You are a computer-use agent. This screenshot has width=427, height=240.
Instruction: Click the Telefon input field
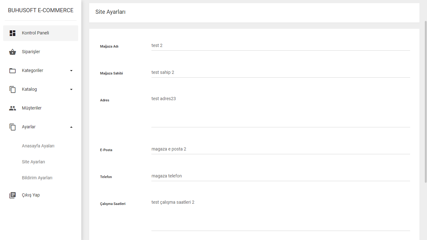(x=280, y=176)
